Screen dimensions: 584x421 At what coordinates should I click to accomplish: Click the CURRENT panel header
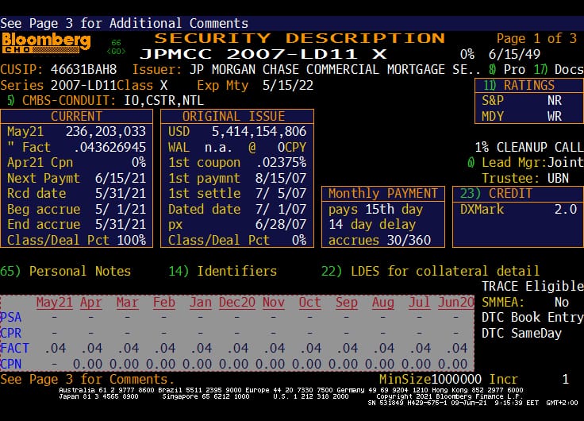click(76, 116)
